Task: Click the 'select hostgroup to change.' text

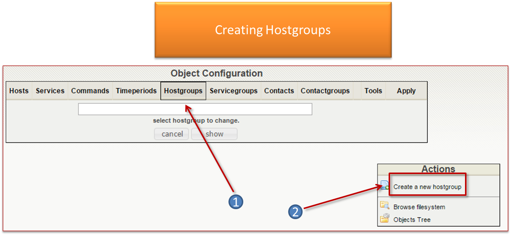Action: (x=196, y=121)
